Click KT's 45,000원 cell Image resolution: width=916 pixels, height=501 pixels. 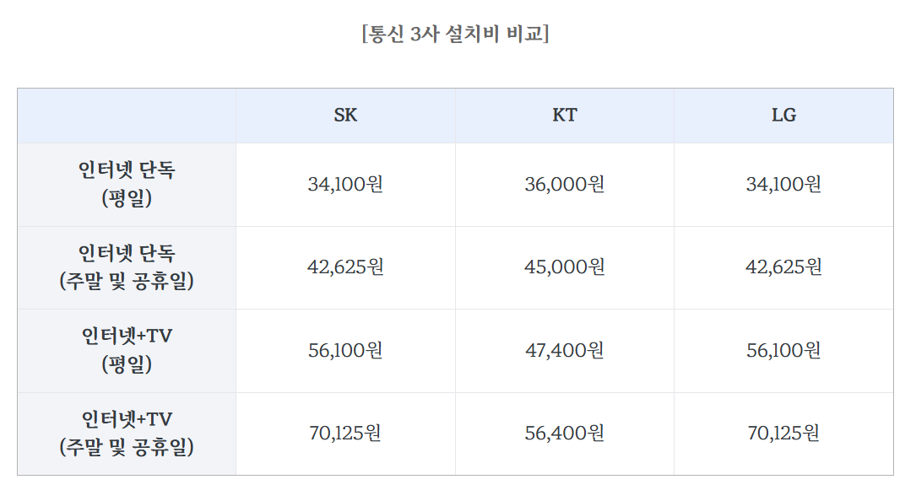(x=564, y=267)
